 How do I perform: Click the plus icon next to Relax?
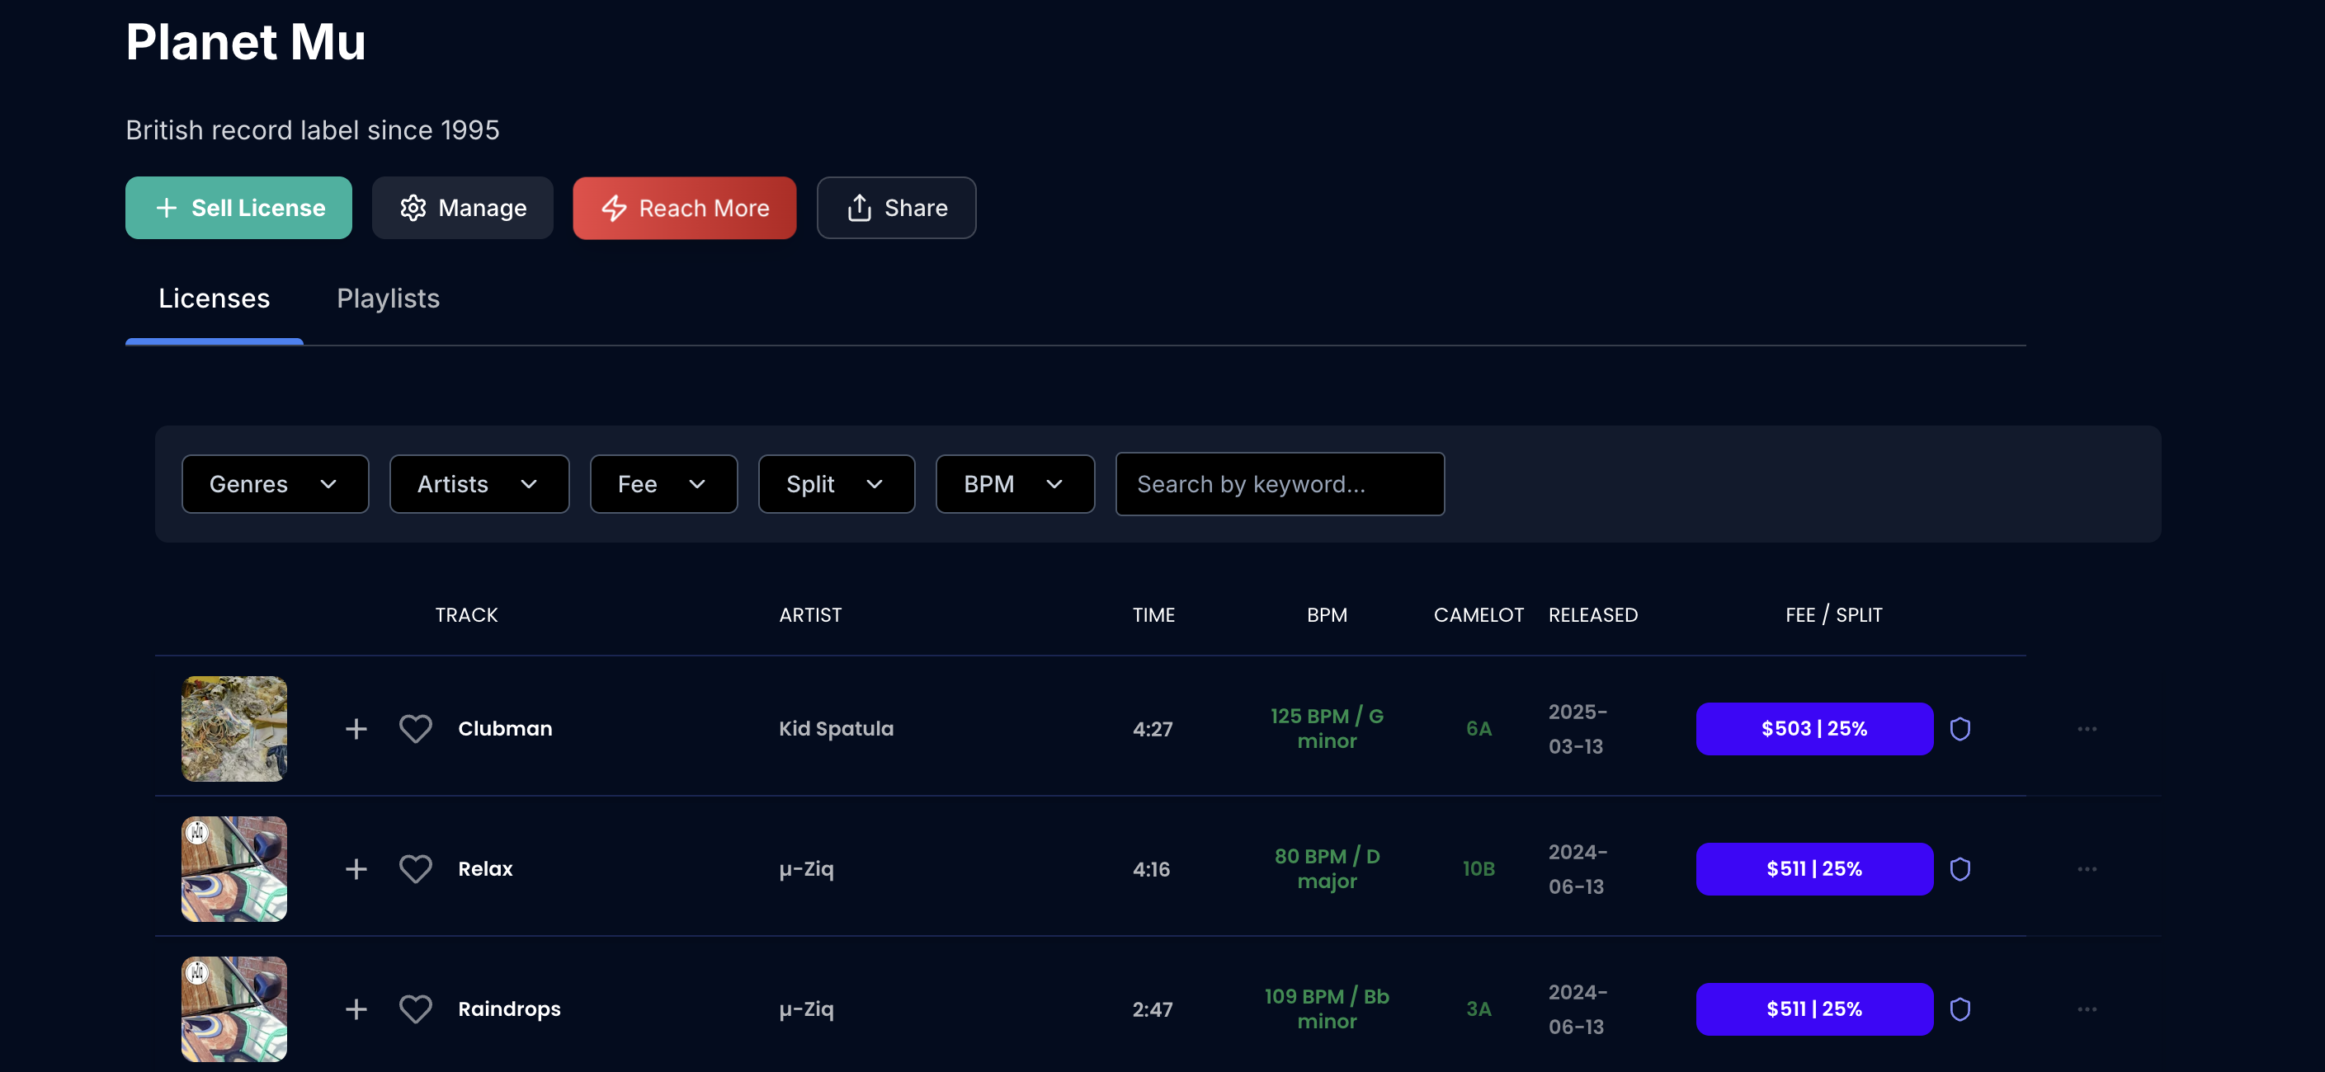pyautogui.click(x=356, y=869)
